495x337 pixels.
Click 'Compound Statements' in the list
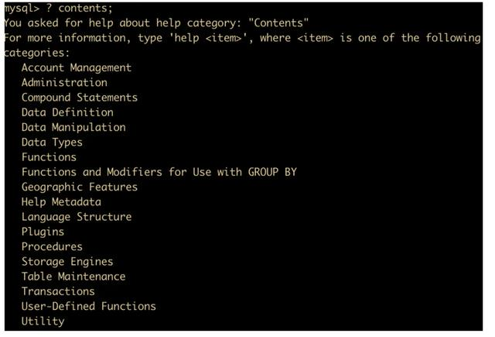point(80,98)
